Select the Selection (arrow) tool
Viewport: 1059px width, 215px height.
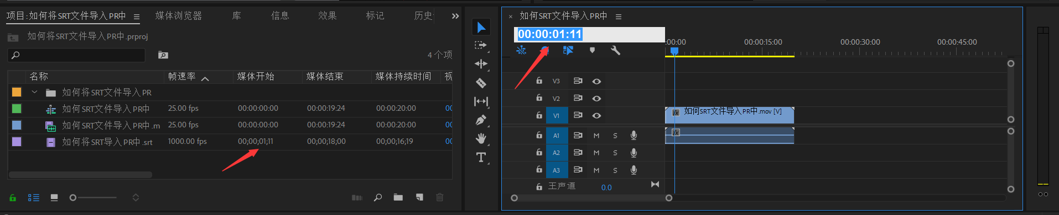click(x=481, y=27)
